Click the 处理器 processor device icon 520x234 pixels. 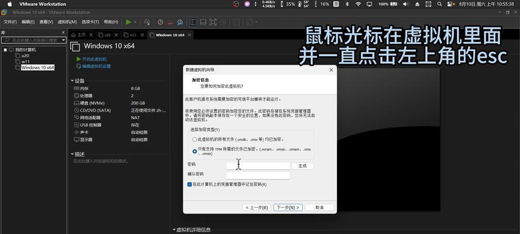[77, 96]
